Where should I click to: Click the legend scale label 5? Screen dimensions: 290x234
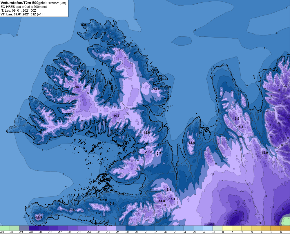pyautogui.click(x=271, y=232)
